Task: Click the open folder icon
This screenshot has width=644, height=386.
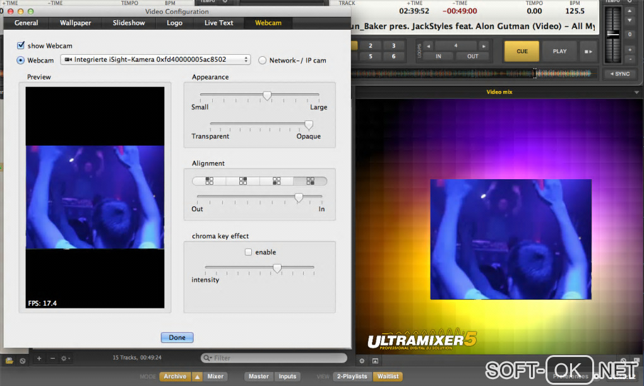Action: pyautogui.click(x=9, y=361)
